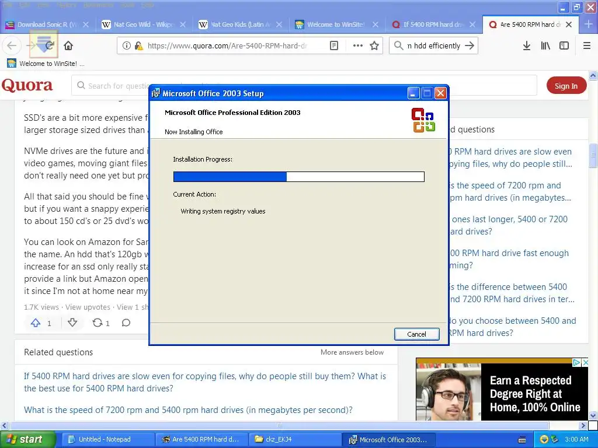Open the Windows start menu
Image resolution: width=598 pixels, height=448 pixels.
click(27, 439)
